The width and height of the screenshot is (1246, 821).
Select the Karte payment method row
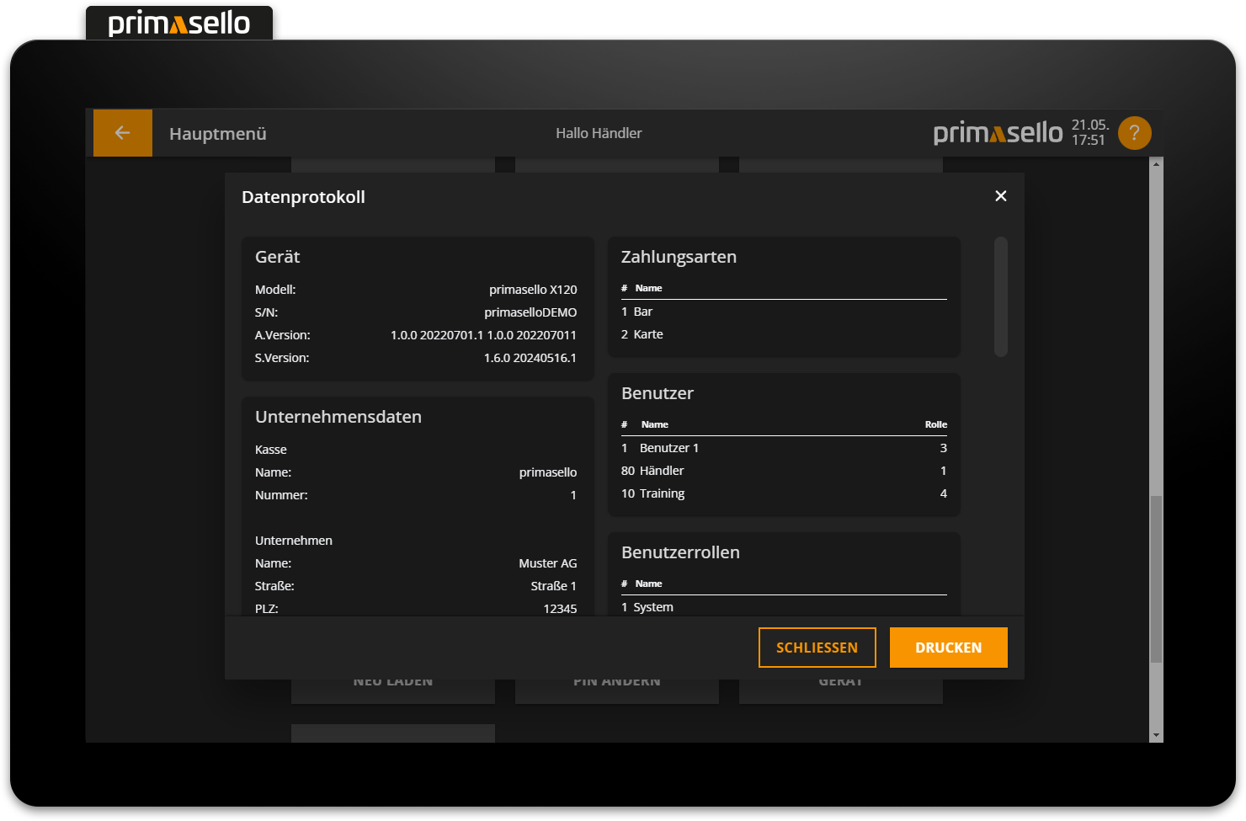(648, 333)
